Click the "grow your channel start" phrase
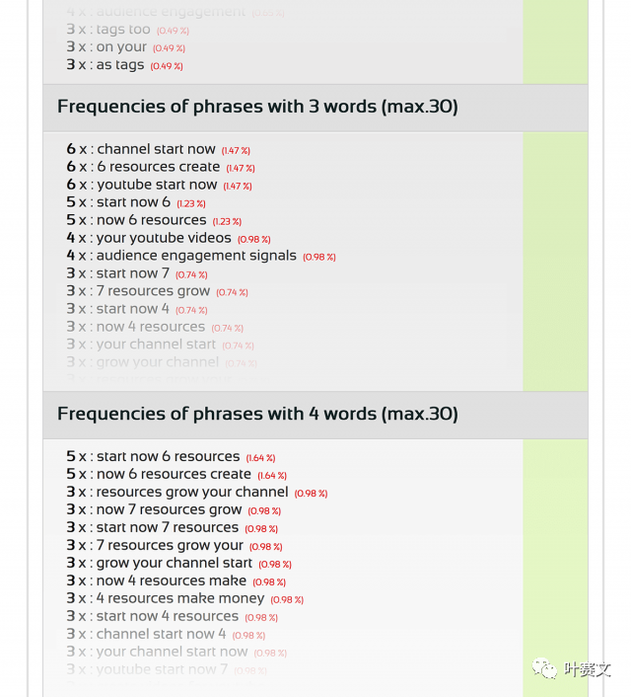The height and width of the screenshot is (697, 631). (x=175, y=564)
